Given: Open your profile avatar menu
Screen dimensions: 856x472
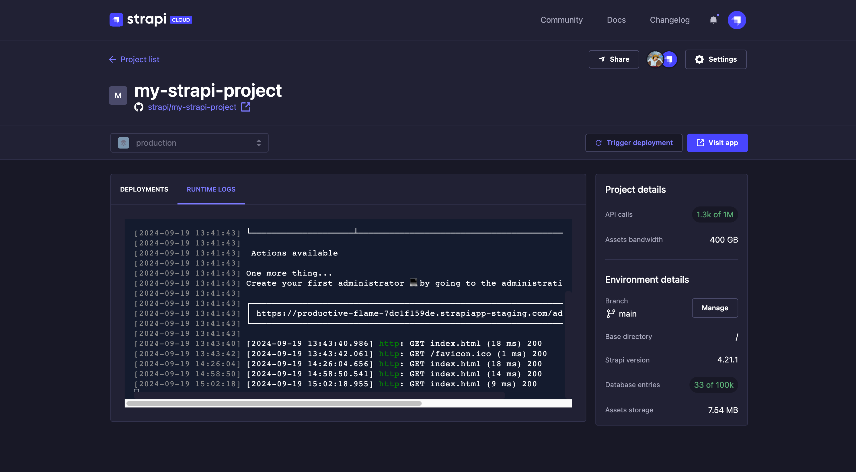Looking at the screenshot, I should coord(736,19).
